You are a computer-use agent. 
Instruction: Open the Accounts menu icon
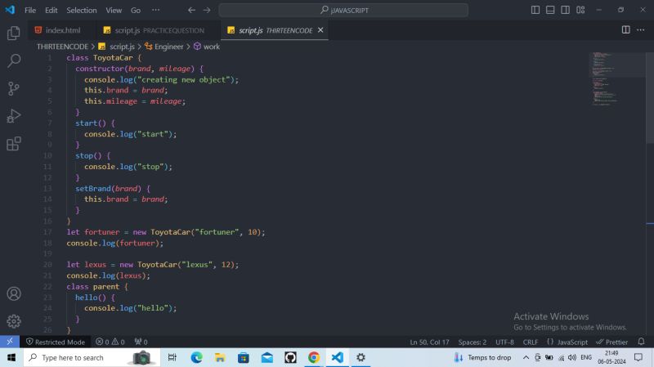pos(13,293)
